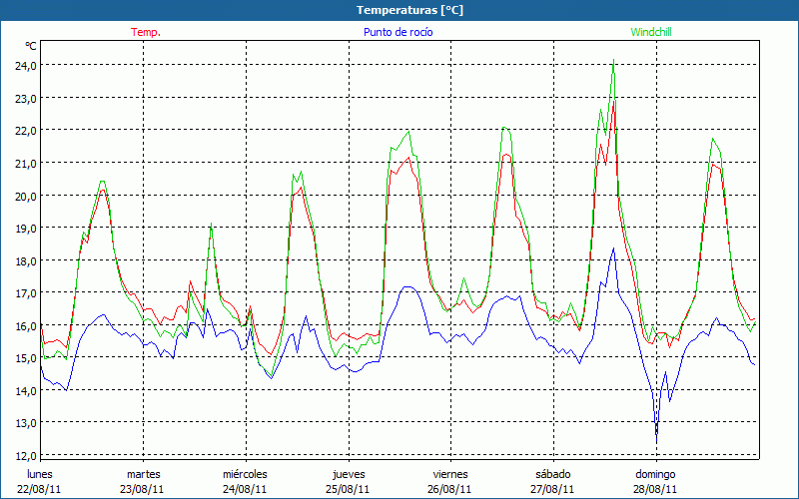
Task: Click the 20,0 value on the Y axis
Action: pos(25,195)
